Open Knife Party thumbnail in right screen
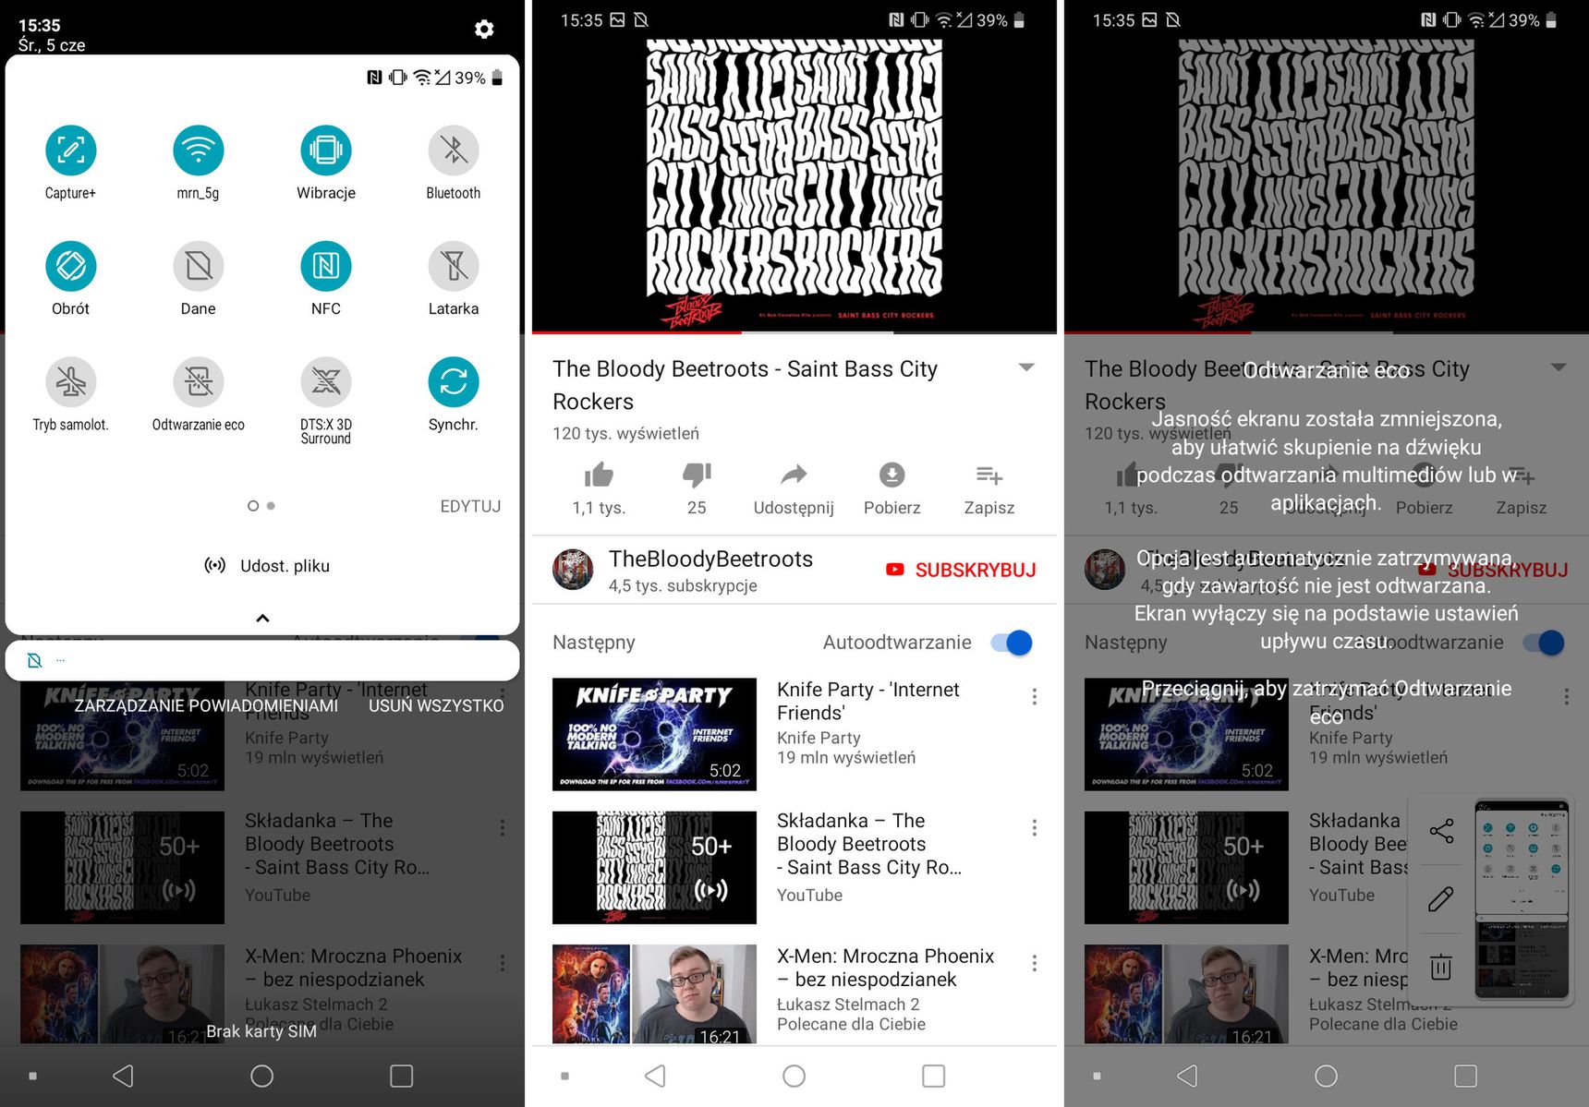 [1186, 734]
